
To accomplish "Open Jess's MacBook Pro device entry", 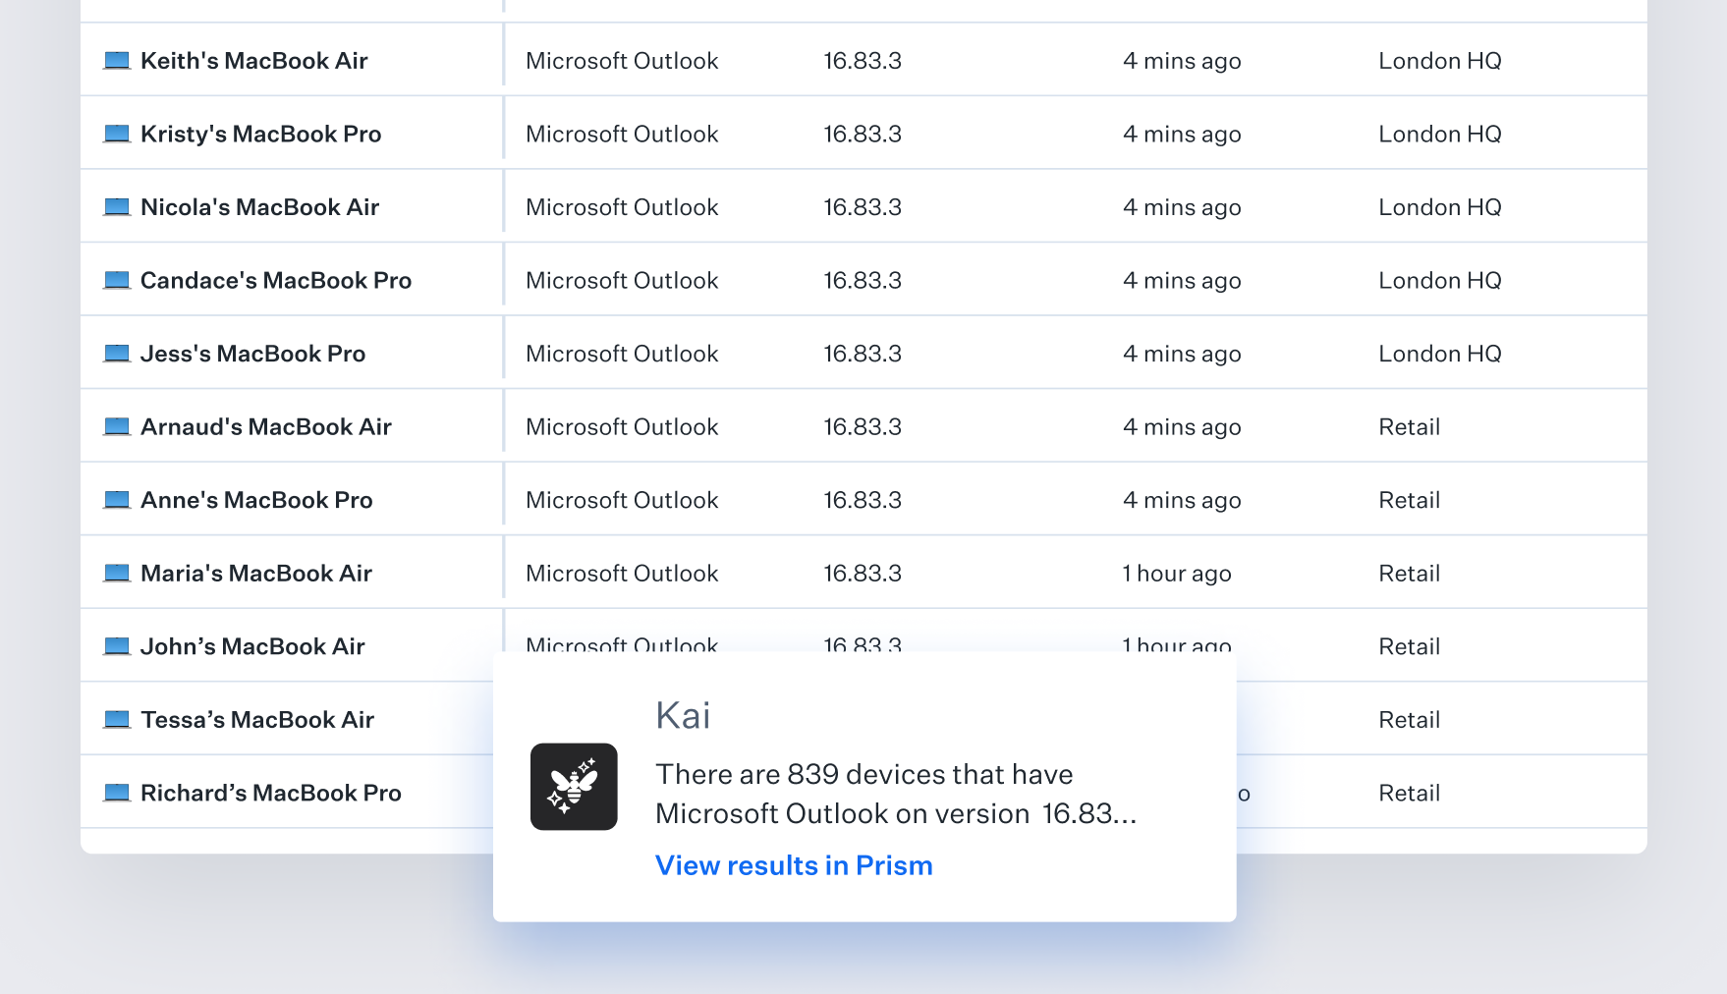I will click(x=252, y=354).
